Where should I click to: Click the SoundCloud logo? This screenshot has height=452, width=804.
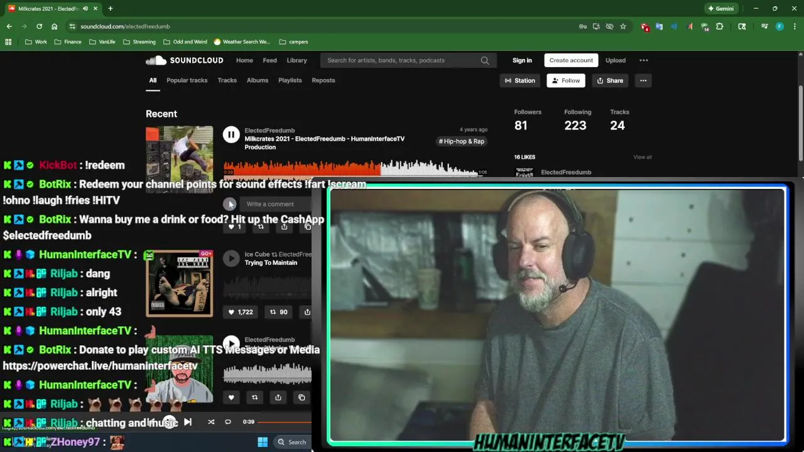(x=184, y=60)
